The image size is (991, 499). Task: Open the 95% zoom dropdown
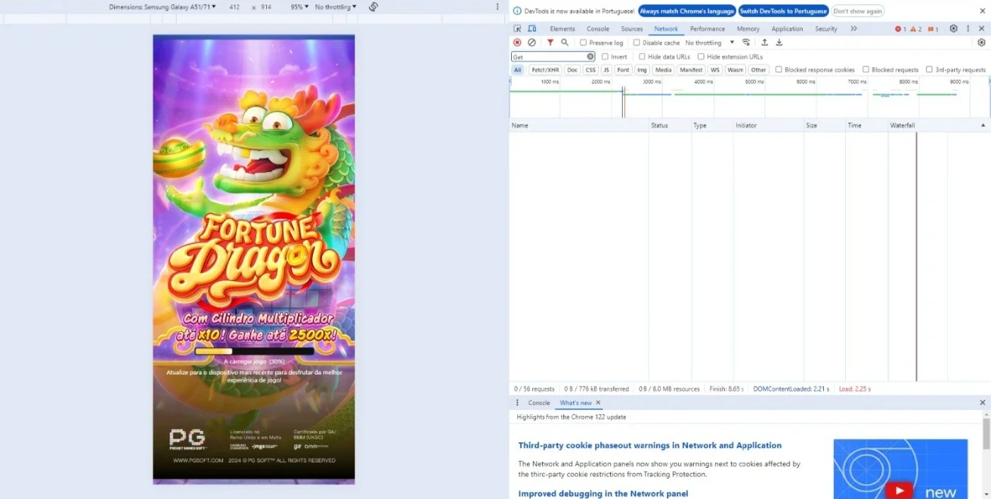click(x=299, y=7)
